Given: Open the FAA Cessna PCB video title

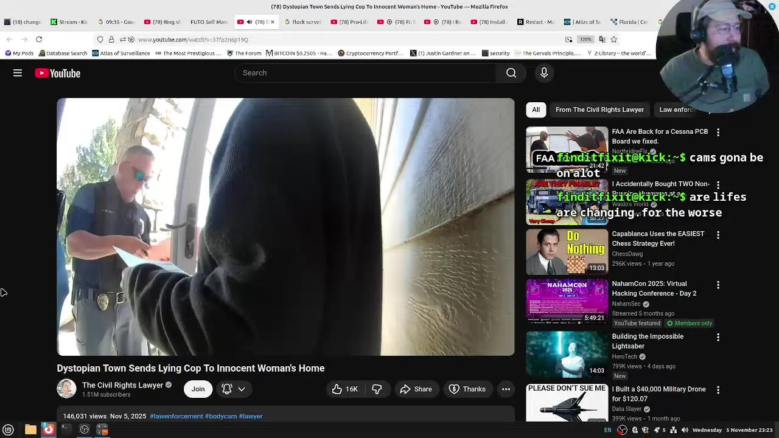Looking at the screenshot, I should pos(660,136).
